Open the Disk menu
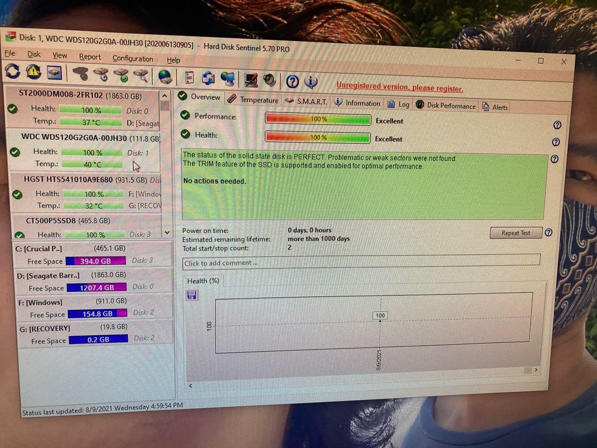The image size is (597, 448). click(x=34, y=54)
